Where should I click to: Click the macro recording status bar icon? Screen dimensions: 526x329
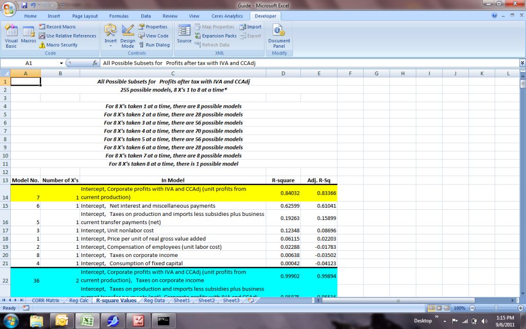click(26, 308)
